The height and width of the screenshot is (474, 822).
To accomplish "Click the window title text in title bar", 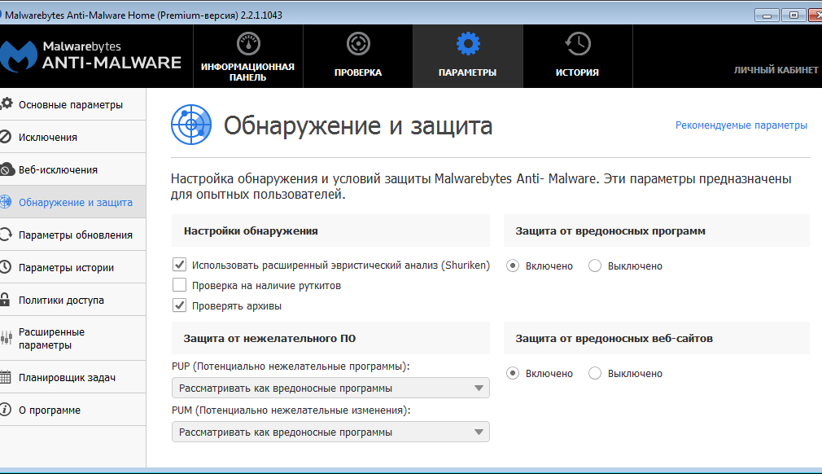I will [143, 15].
